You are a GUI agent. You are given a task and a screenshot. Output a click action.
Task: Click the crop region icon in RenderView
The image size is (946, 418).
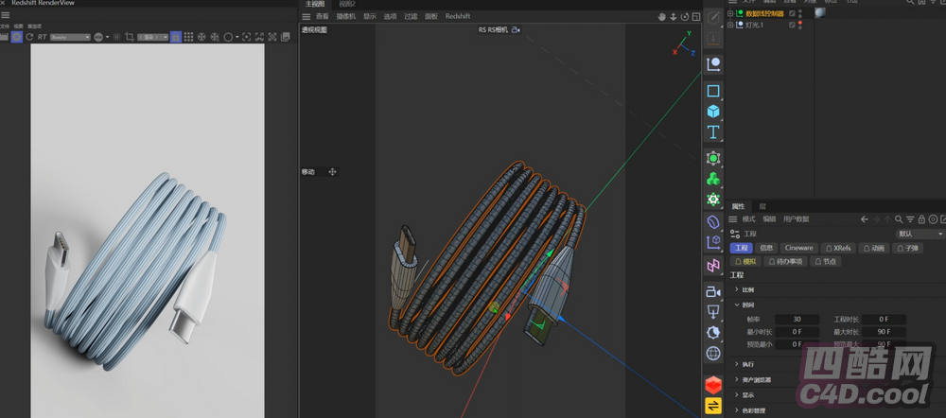(x=129, y=36)
